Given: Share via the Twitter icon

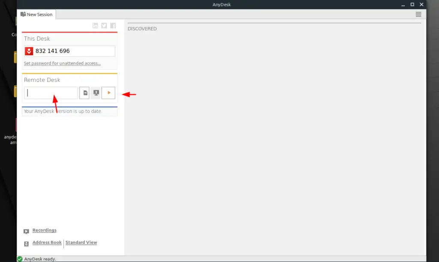Looking at the screenshot, I should [x=104, y=26].
